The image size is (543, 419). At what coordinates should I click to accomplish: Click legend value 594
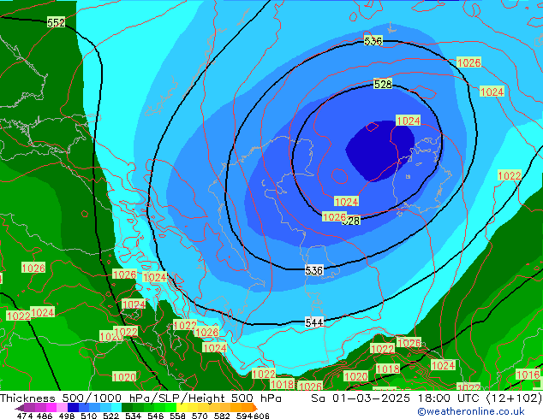click(x=244, y=416)
